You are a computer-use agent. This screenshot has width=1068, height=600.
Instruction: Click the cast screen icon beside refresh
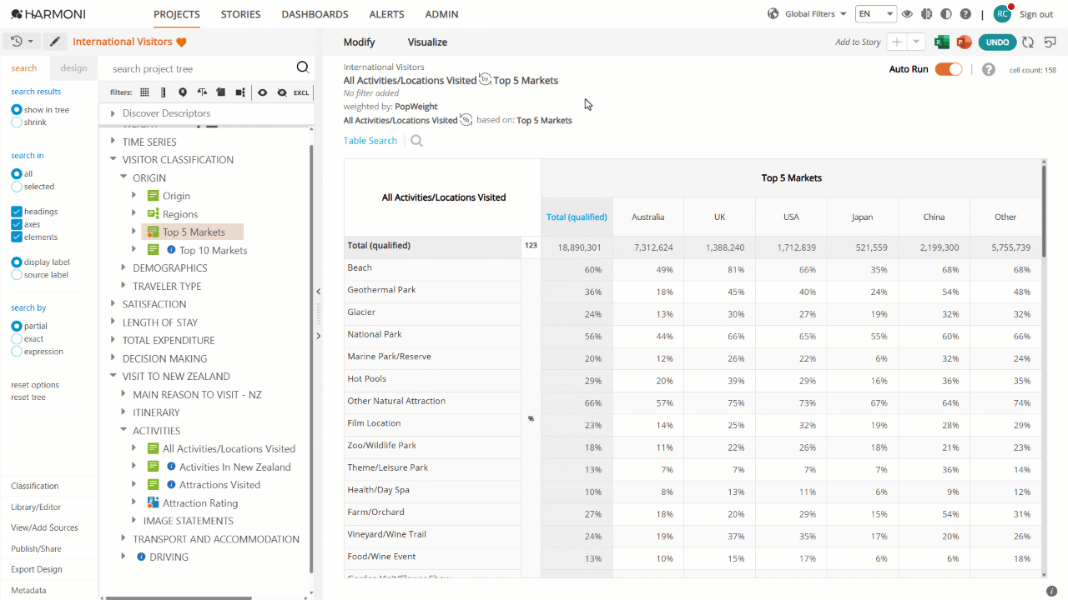pos(1050,42)
